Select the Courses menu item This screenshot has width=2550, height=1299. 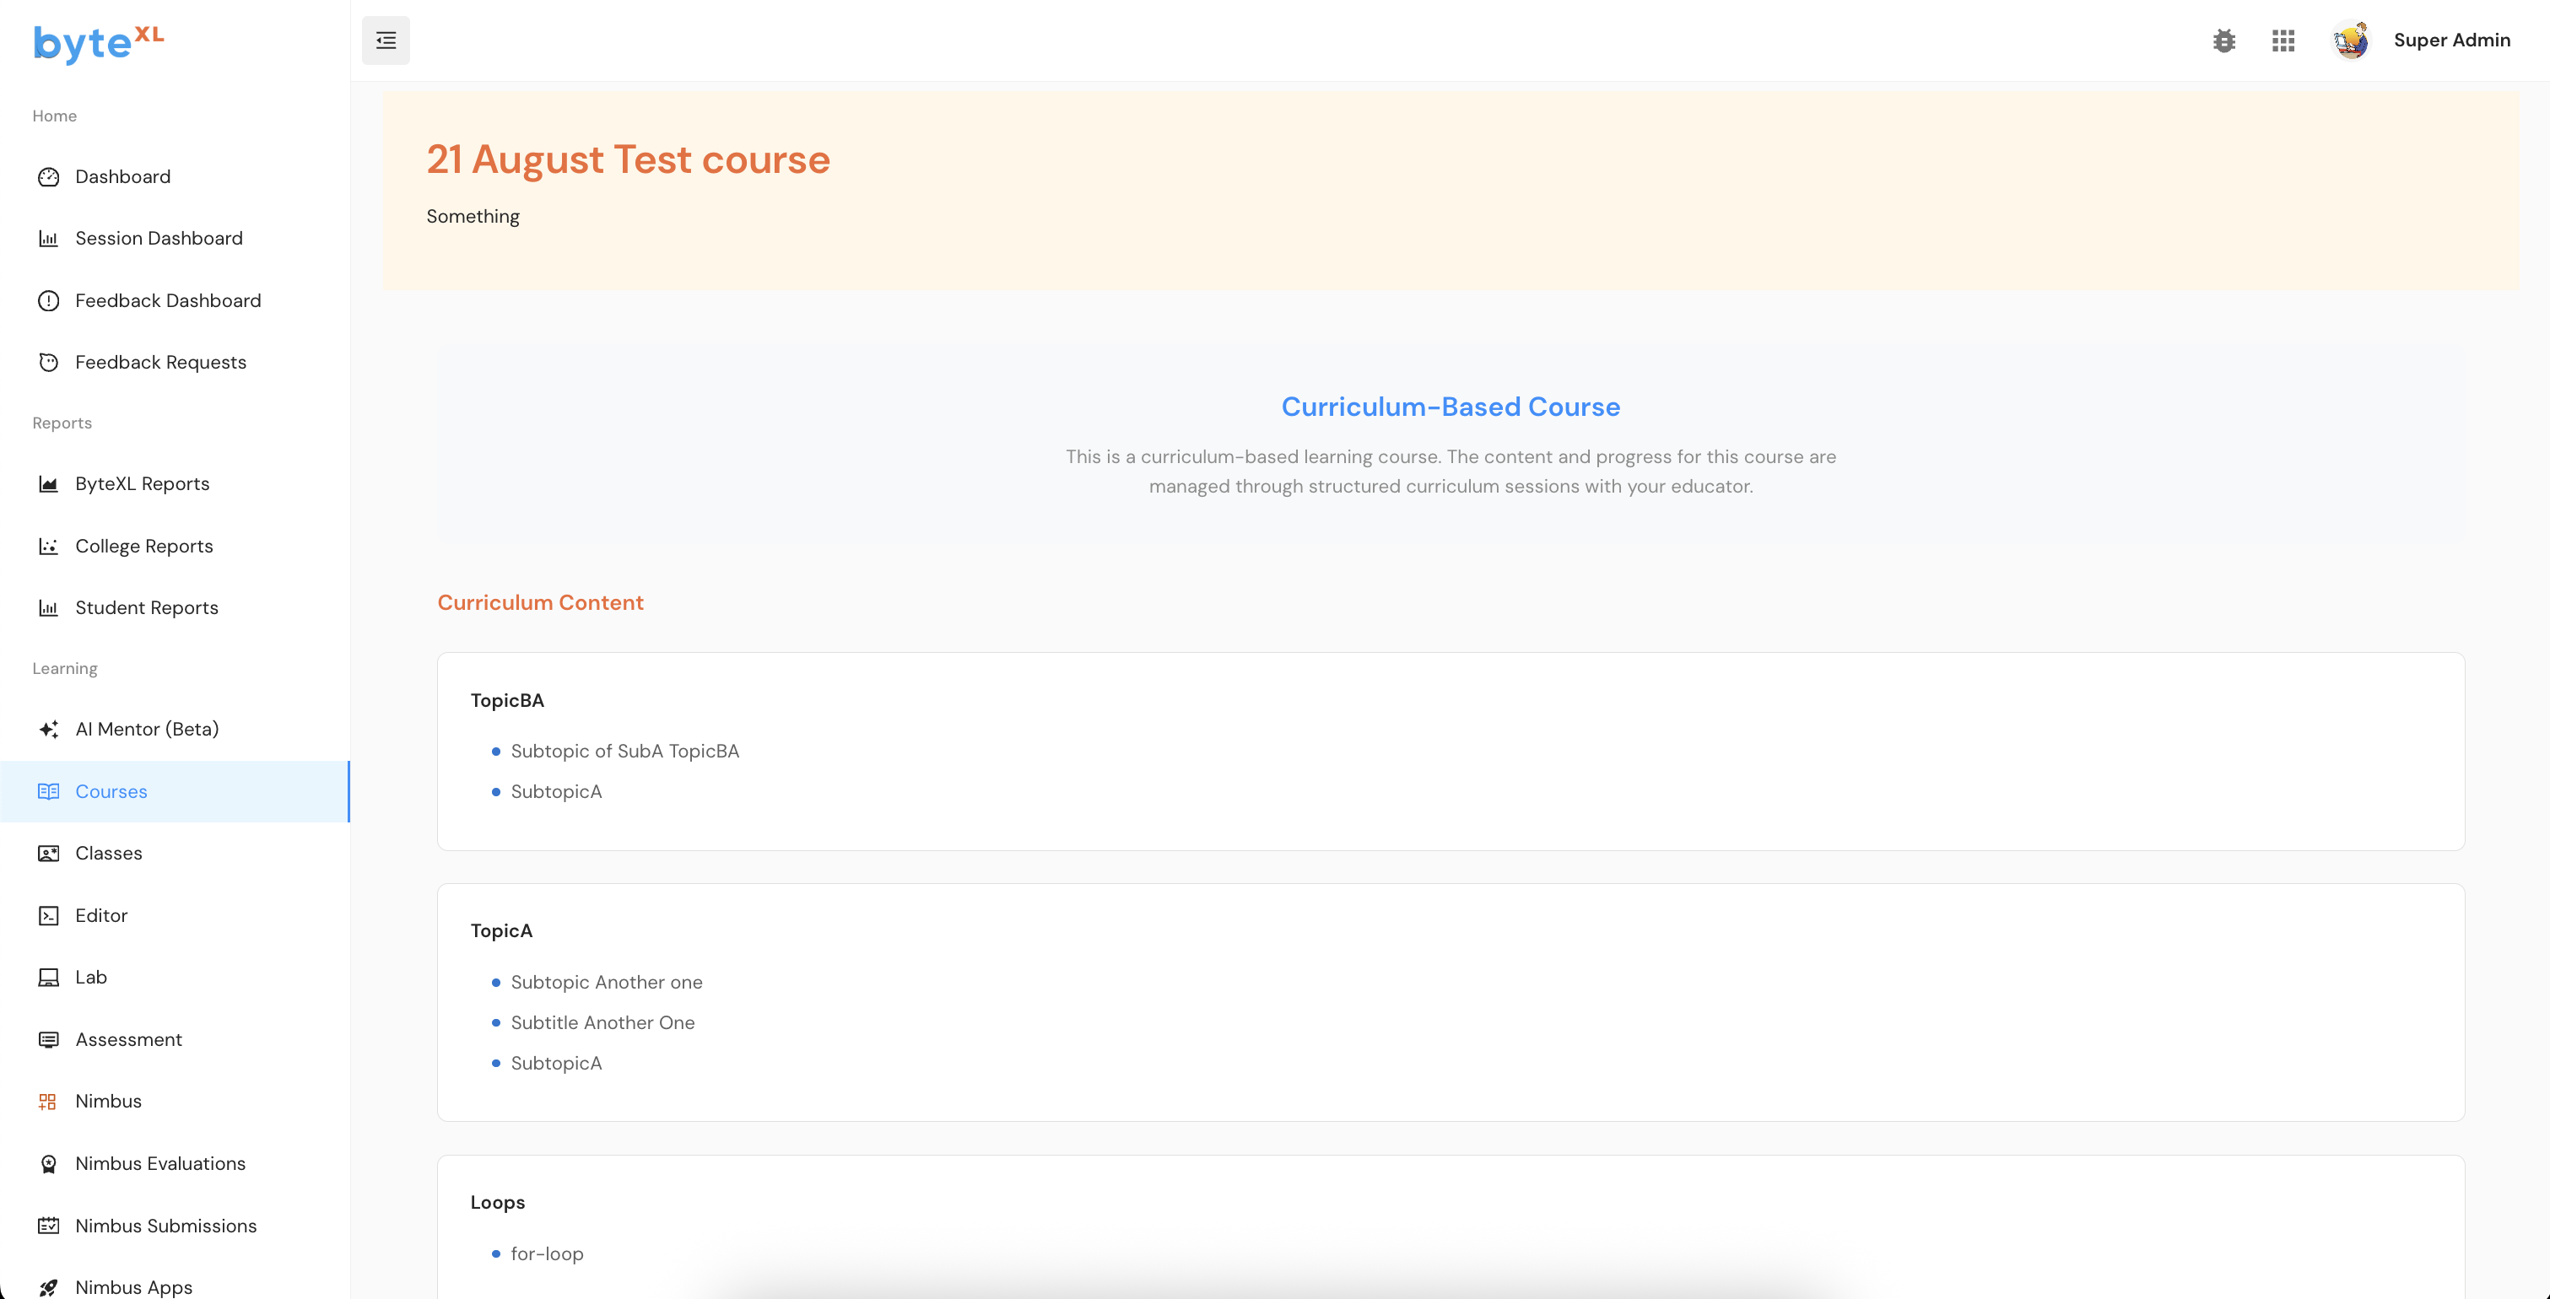point(111,791)
